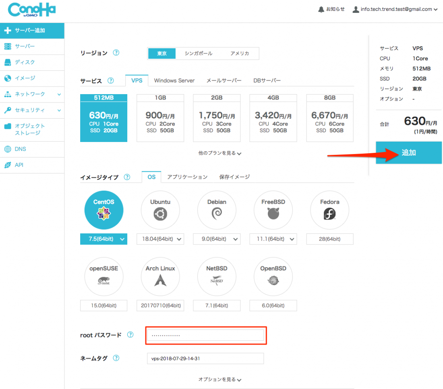Focus the root パスワード field
The image size is (443, 389).
[205, 335]
